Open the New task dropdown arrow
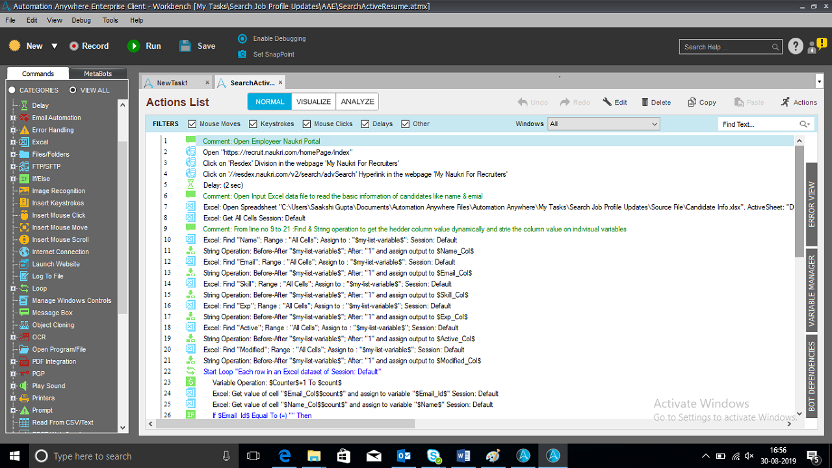 tap(55, 46)
